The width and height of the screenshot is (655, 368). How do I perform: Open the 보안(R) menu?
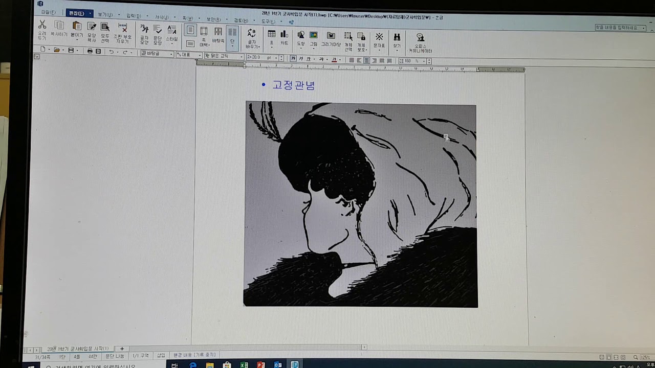[213, 19]
